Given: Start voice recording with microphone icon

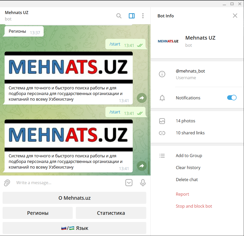Looking at the screenshot, I should (x=143, y=183).
